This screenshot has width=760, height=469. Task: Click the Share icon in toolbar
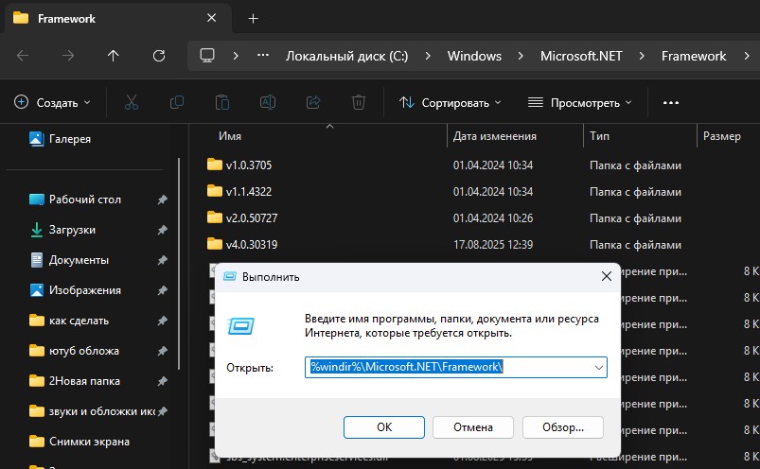[313, 102]
